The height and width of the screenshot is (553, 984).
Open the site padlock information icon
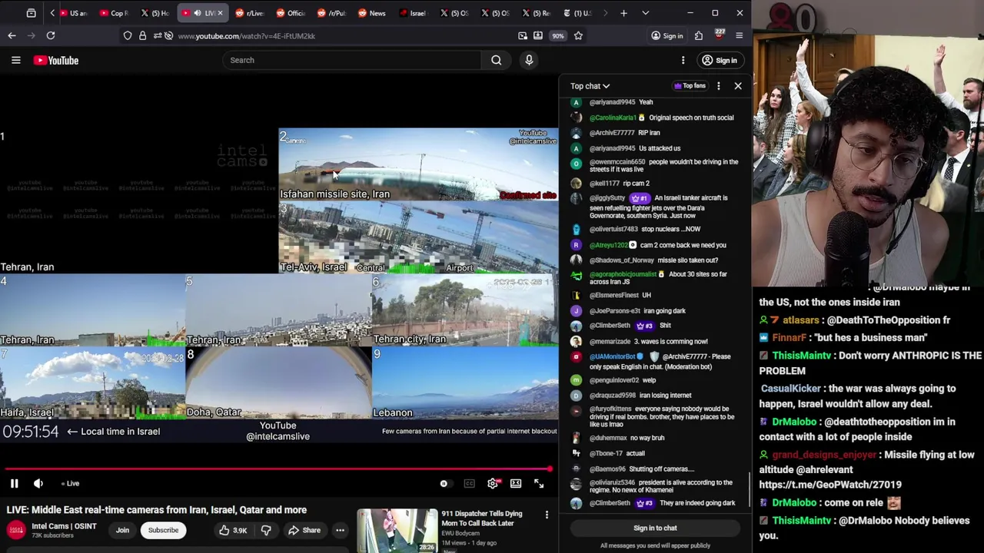click(x=142, y=35)
